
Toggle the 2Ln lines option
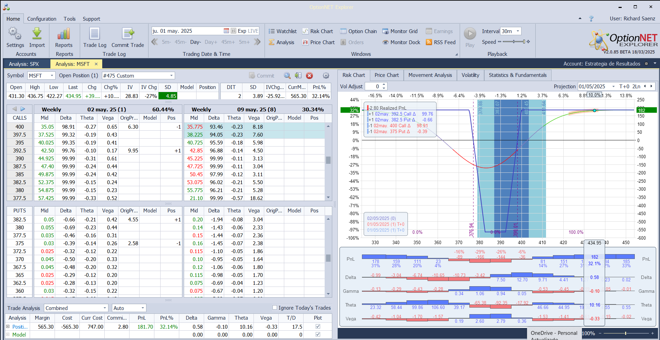coord(637,87)
